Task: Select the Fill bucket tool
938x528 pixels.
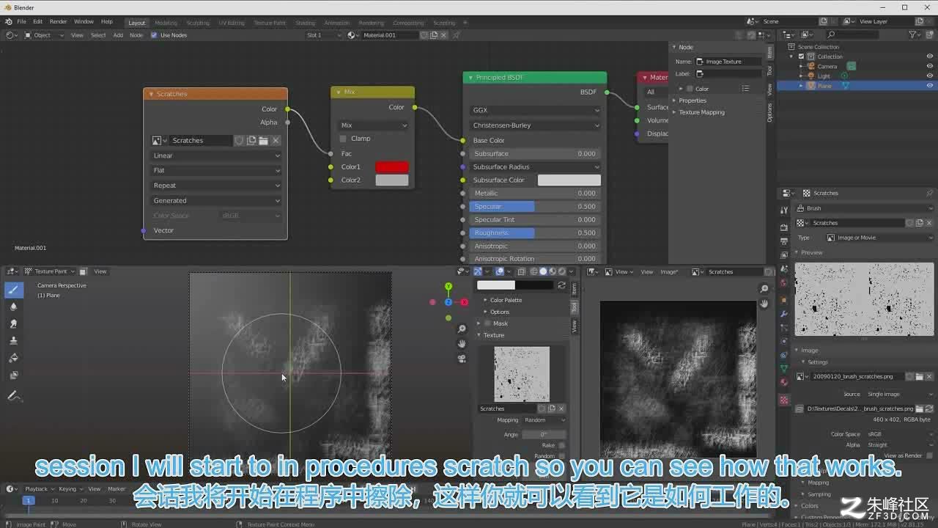Action: [x=13, y=358]
